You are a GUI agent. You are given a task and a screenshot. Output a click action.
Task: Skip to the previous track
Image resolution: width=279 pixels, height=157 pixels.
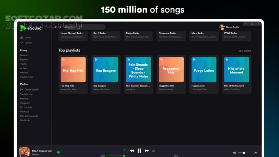[x=132, y=151]
